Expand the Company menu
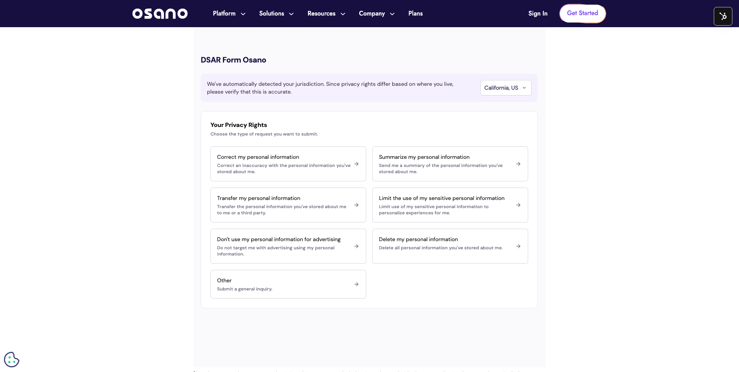Viewport: 739px width, 372px height. pos(377,14)
